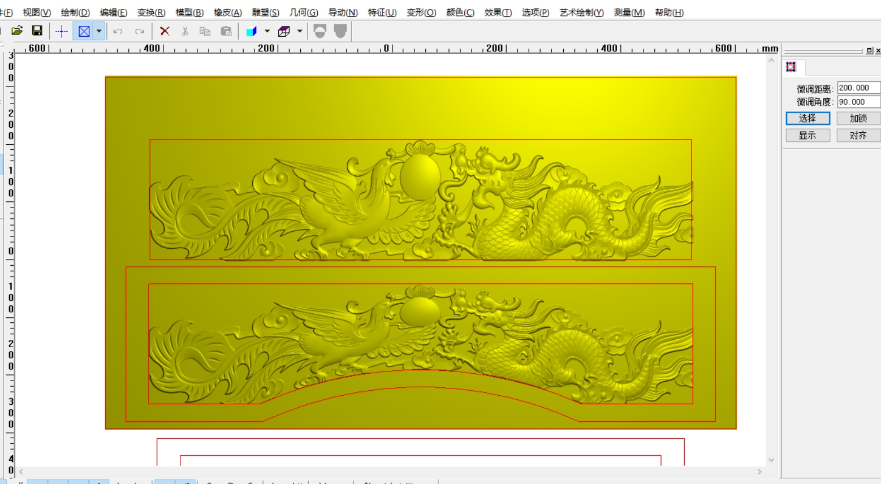
Task: Open the 橡皮(A) menu
Action: (228, 12)
